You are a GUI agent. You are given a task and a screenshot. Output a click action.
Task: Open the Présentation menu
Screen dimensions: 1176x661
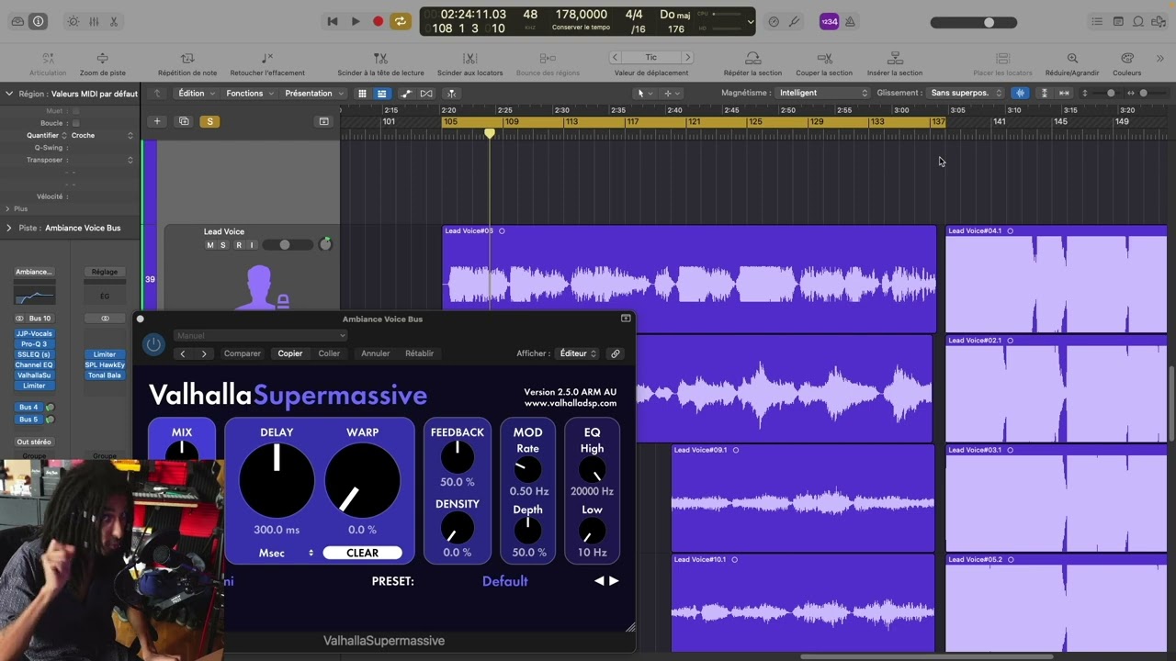pyautogui.click(x=313, y=93)
